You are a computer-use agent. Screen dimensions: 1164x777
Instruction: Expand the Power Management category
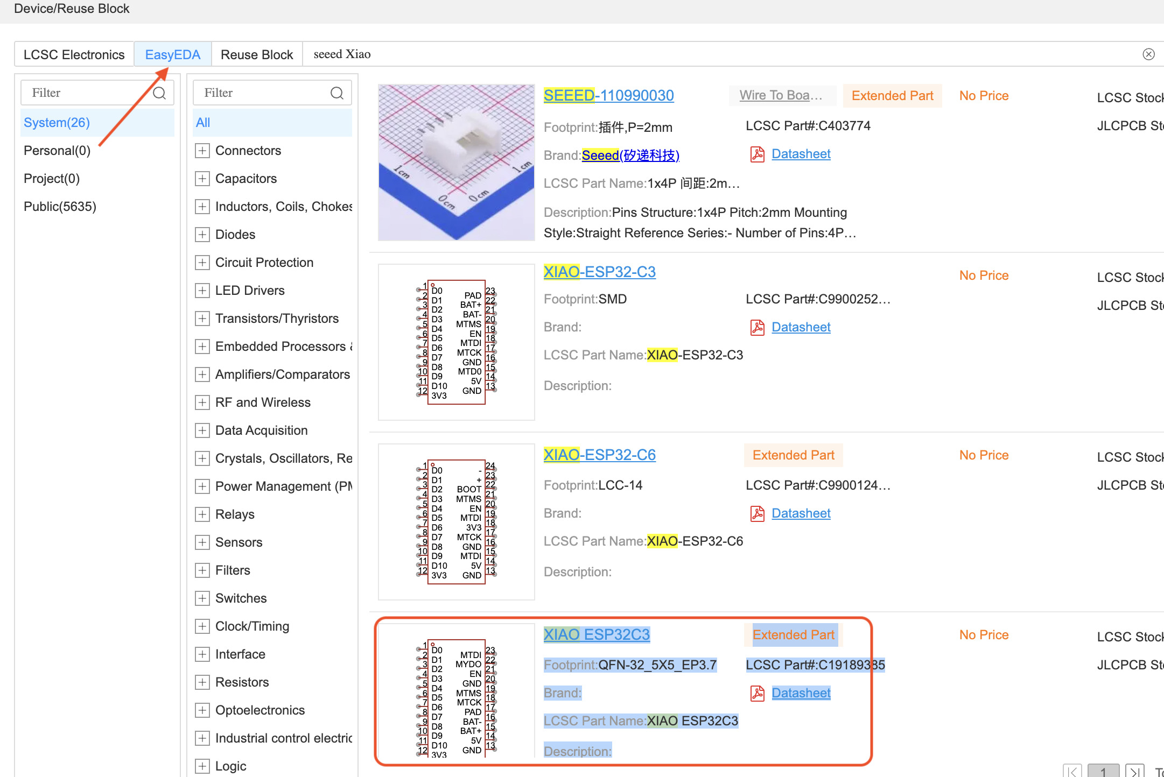click(202, 486)
